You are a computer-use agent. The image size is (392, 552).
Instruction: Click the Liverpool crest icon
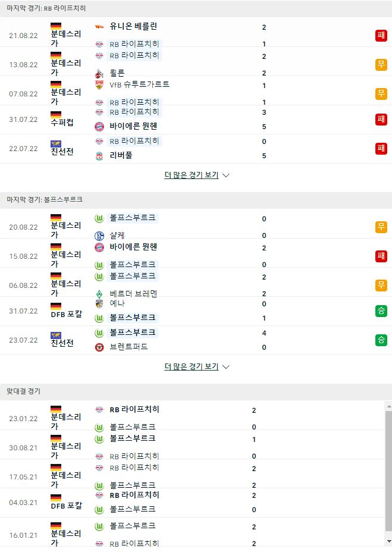(x=99, y=156)
